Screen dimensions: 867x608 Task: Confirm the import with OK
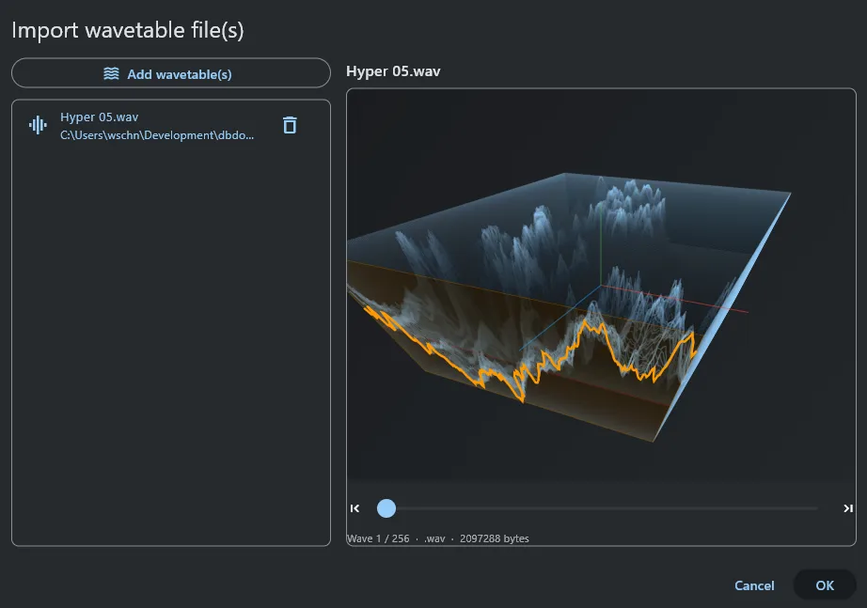[x=825, y=585]
